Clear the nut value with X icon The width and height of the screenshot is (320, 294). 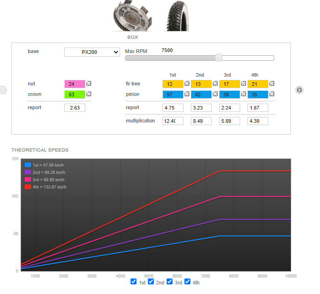click(x=89, y=84)
